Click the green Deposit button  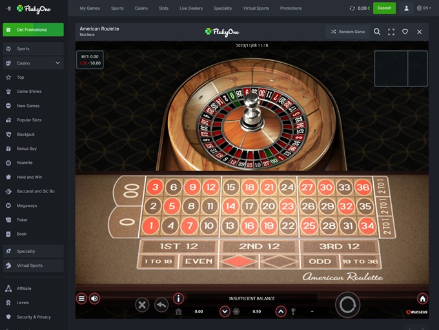[x=384, y=8]
